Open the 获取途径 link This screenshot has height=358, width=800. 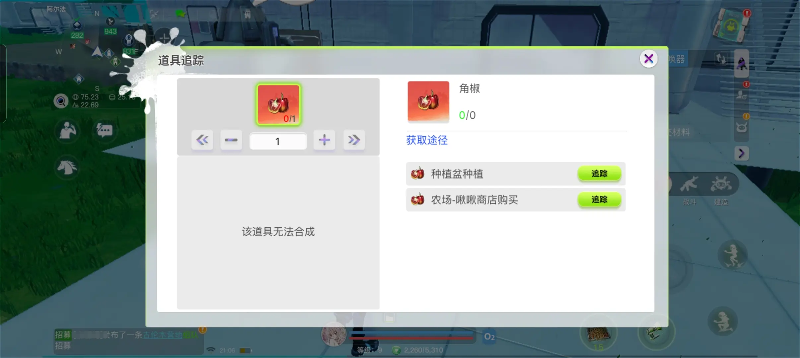[427, 140]
